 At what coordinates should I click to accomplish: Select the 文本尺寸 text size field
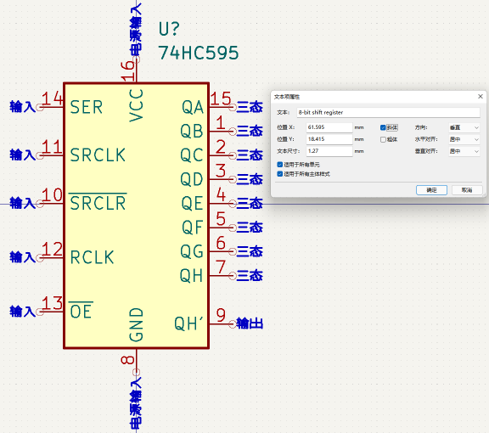pyautogui.click(x=329, y=151)
